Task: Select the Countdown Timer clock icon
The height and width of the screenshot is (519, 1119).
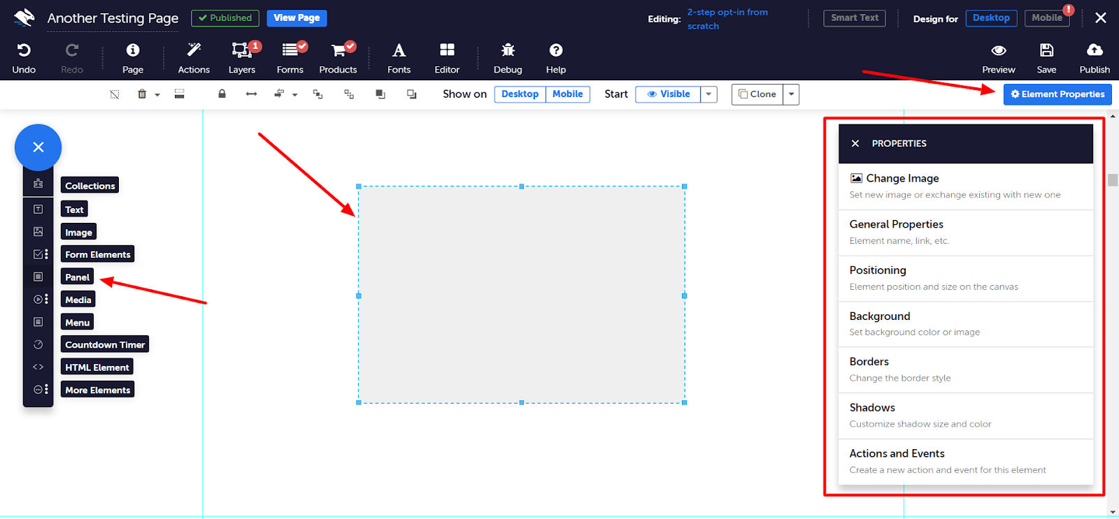Action: coord(38,344)
